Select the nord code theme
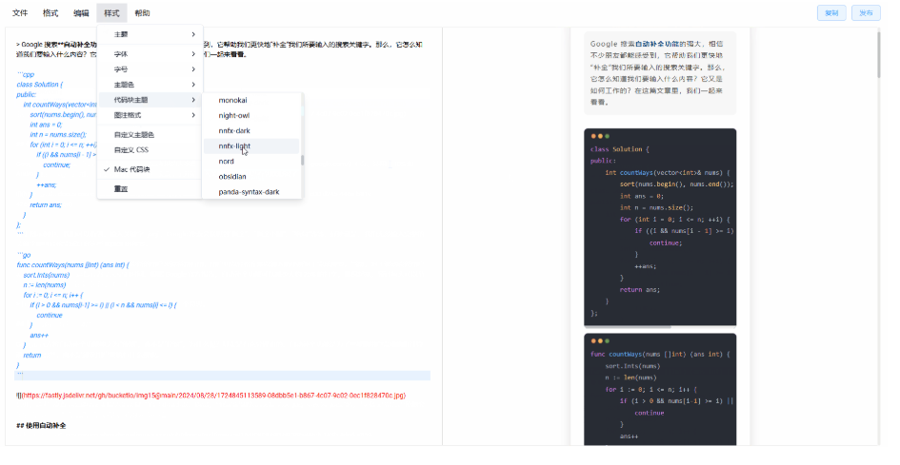The height and width of the screenshot is (465, 900). pos(251,162)
